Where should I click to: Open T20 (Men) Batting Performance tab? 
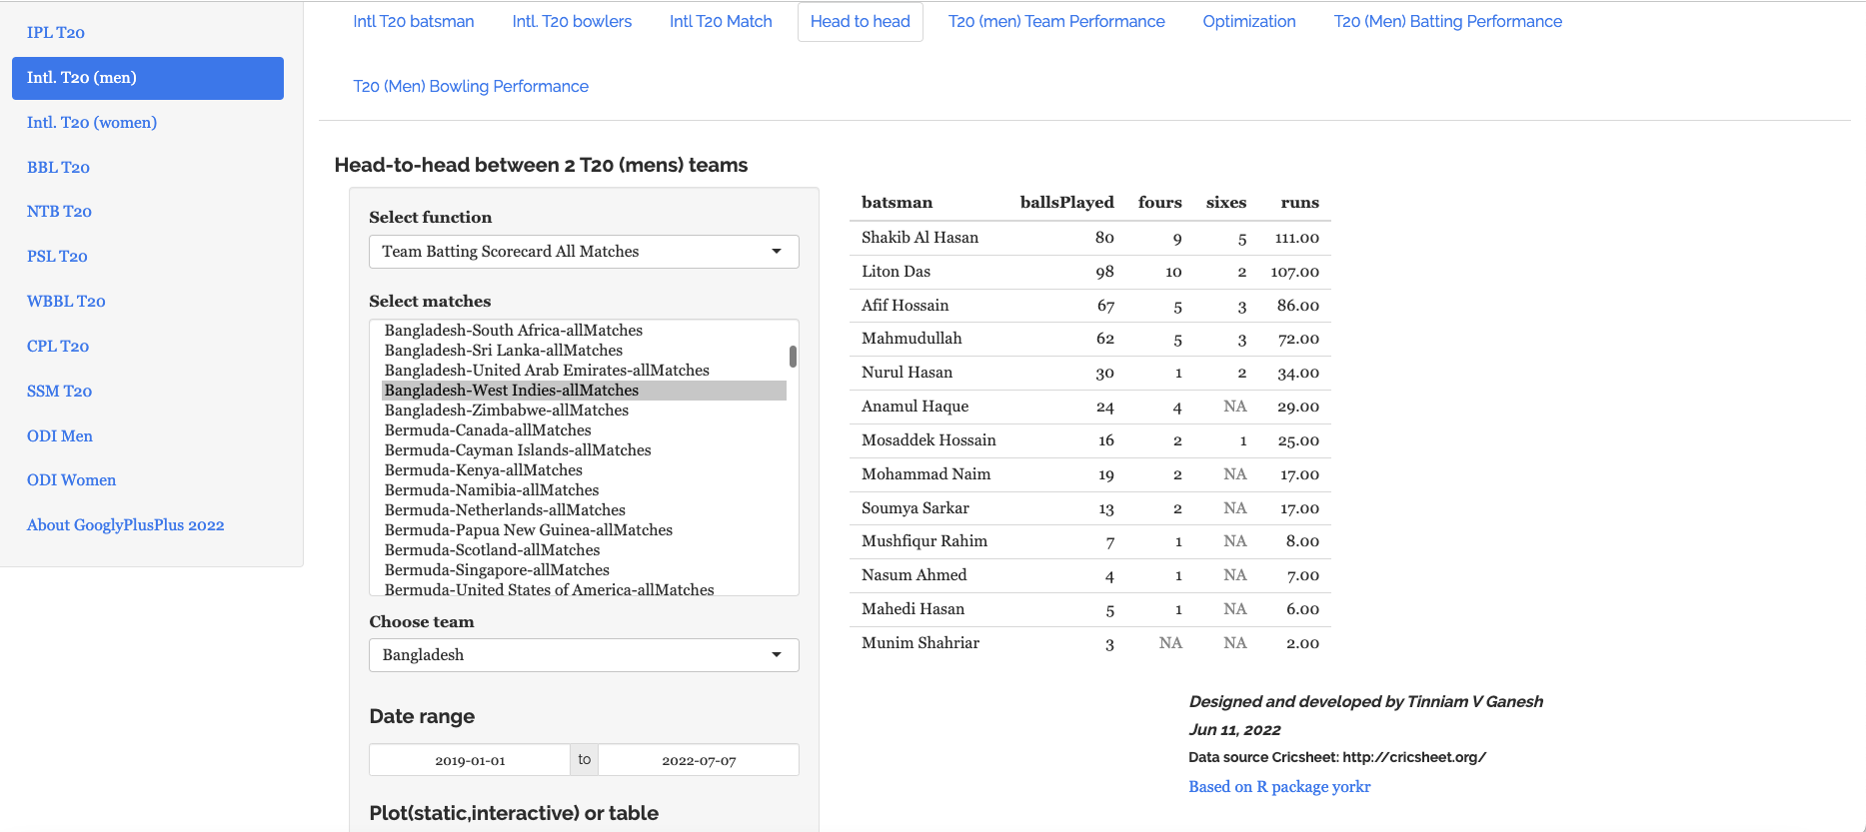pyautogui.click(x=1446, y=22)
